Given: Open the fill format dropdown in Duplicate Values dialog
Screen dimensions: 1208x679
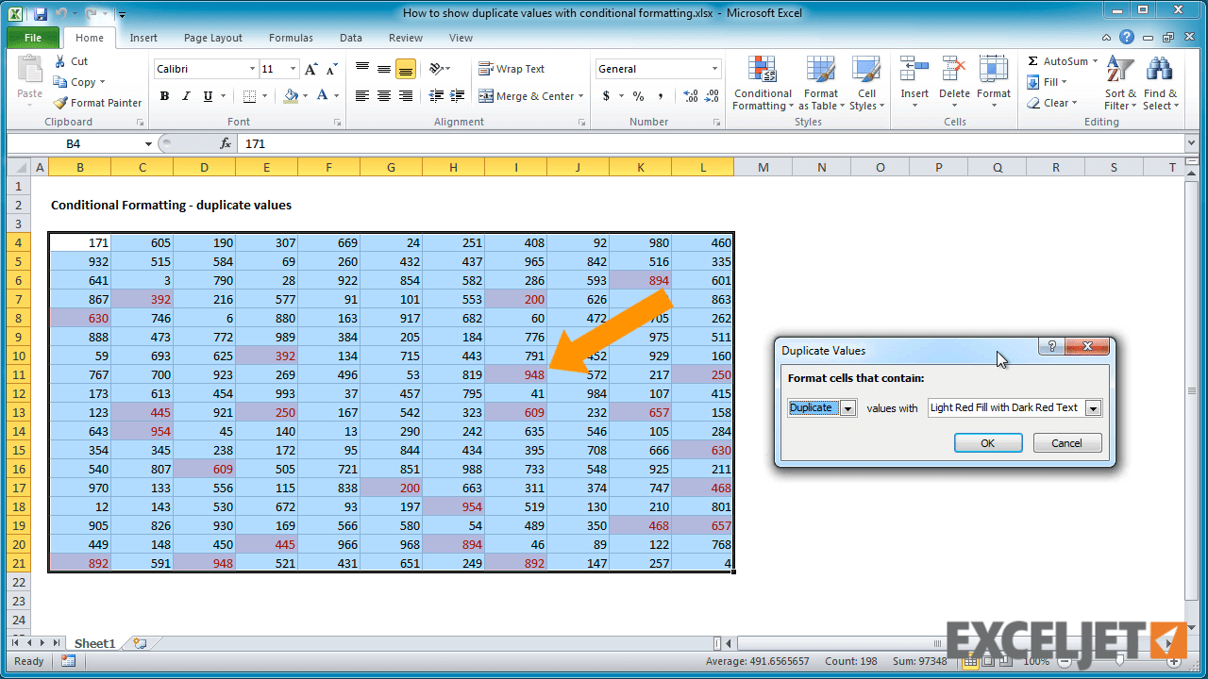Looking at the screenshot, I should point(1093,407).
